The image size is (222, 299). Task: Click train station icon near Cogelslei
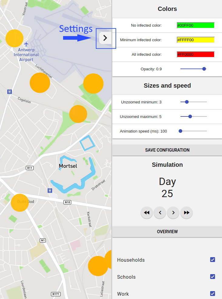coord(9,92)
